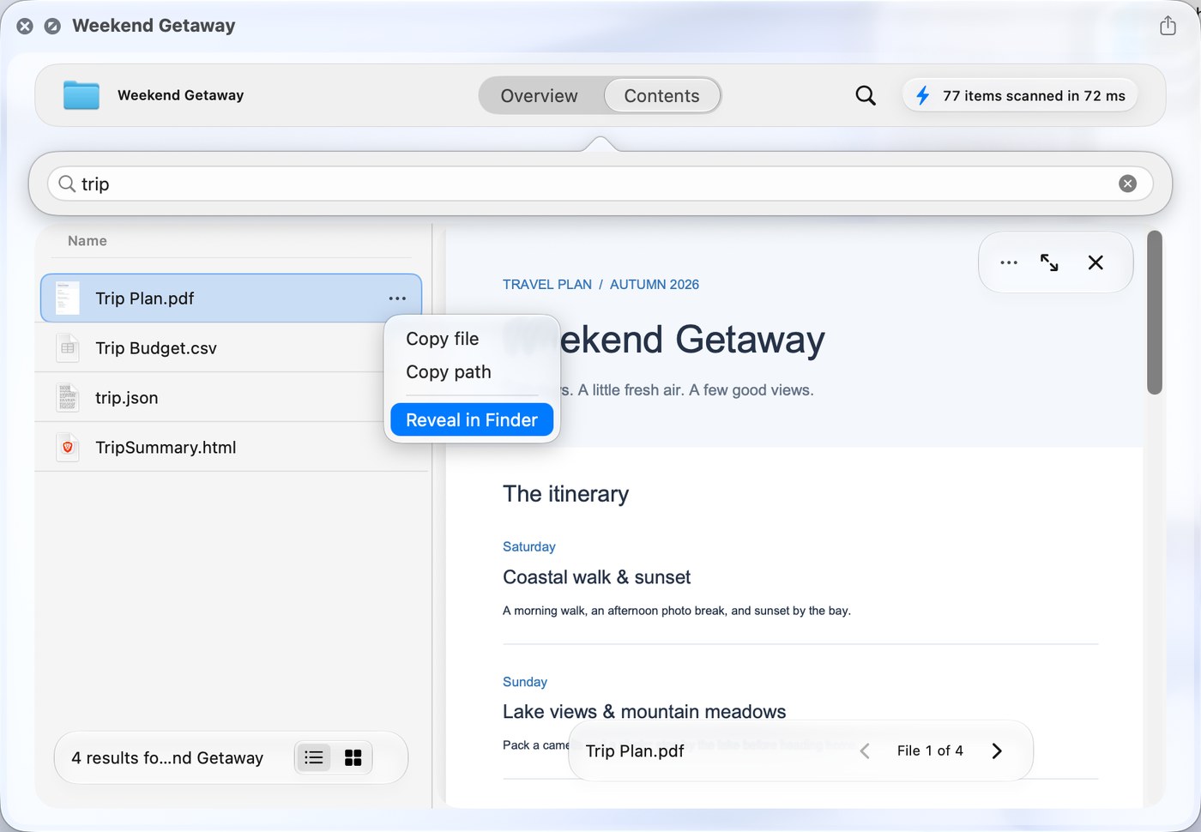Switch results to list view

tap(314, 757)
